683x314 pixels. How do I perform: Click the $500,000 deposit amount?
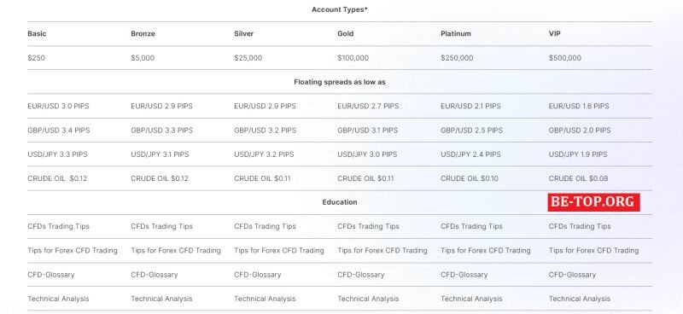coord(565,58)
